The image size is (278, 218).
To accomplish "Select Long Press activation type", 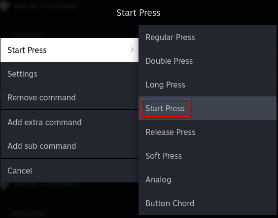I will click(208, 85).
